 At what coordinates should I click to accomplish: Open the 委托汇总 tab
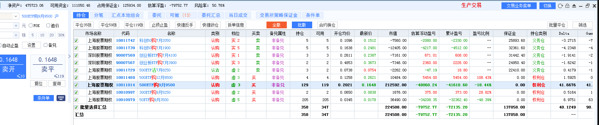click(211, 15)
